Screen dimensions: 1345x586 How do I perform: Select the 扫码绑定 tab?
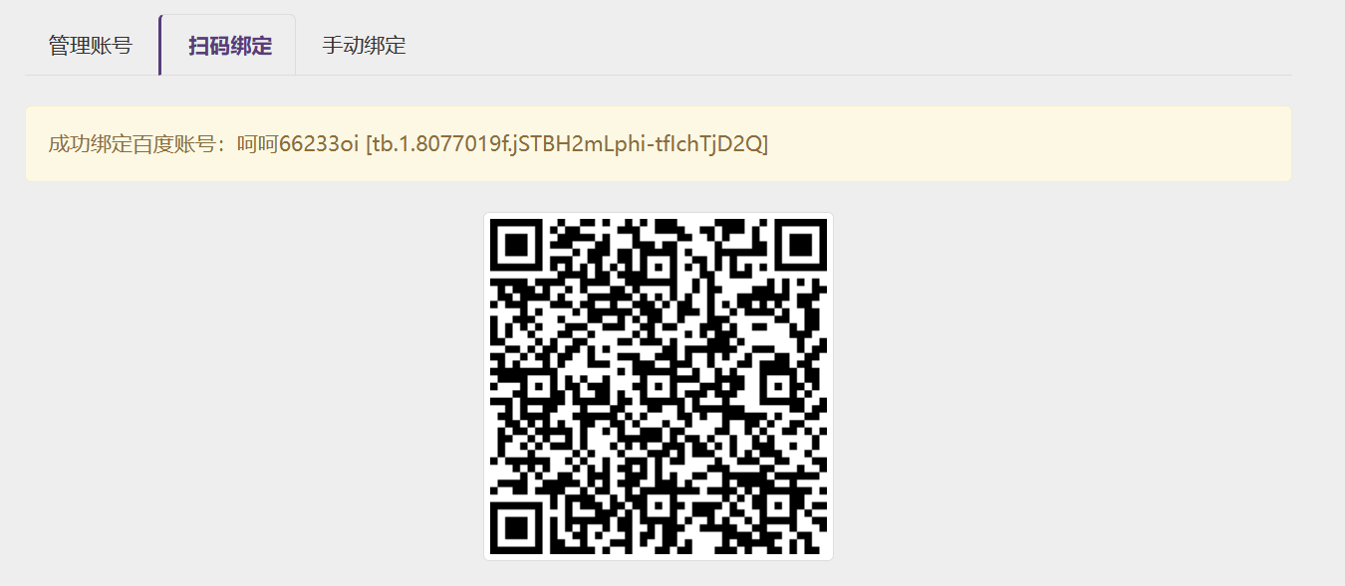(230, 46)
